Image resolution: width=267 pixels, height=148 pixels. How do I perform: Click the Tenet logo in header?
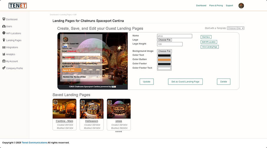(18, 6)
